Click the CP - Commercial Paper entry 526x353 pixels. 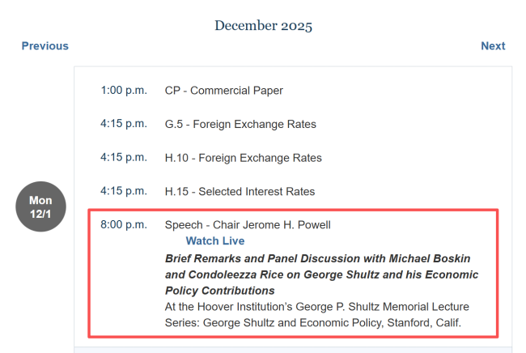click(x=224, y=91)
